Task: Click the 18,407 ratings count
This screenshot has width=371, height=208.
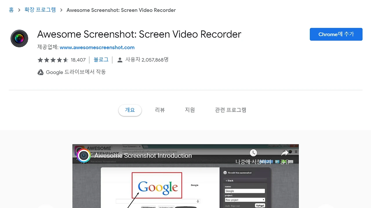Action: pos(78,60)
